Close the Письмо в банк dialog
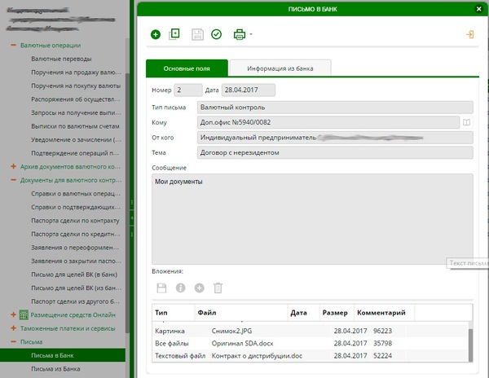Image resolution: width=489 pixels, height=378 pixels. coord(478,8)
